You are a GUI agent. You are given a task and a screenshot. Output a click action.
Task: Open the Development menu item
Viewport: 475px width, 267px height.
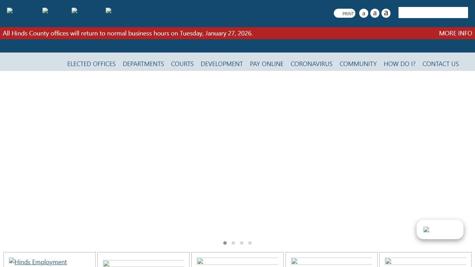222,64
